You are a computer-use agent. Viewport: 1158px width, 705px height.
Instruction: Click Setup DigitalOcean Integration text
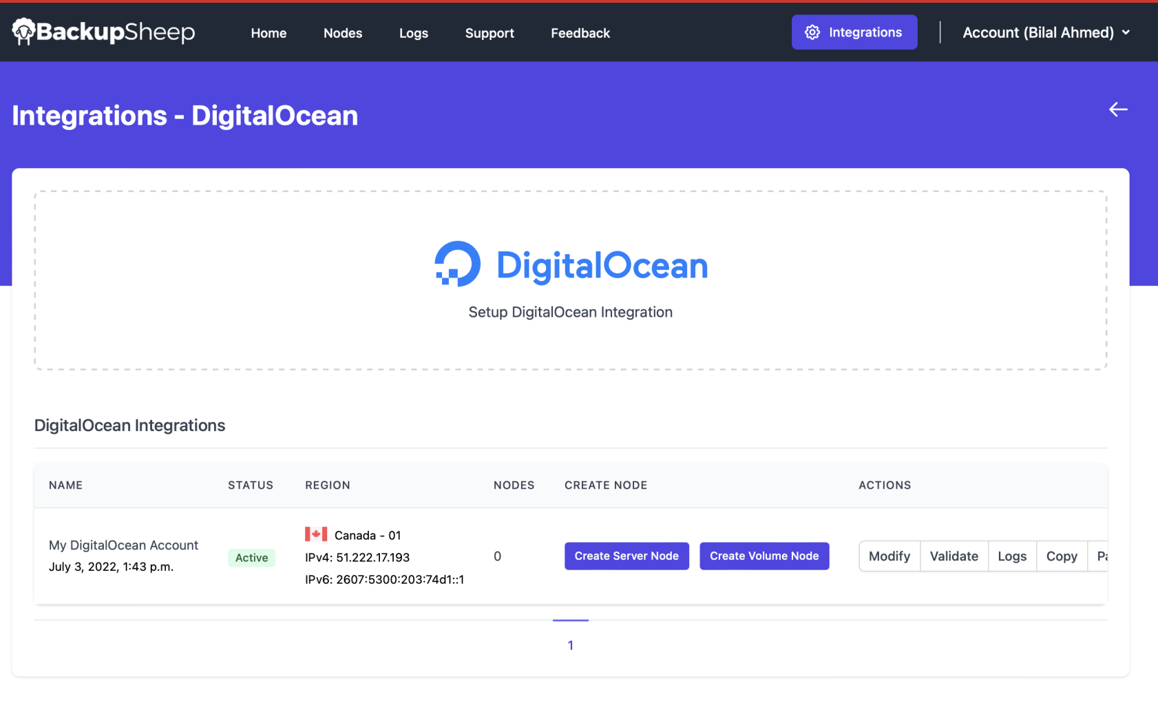[571, 312]
